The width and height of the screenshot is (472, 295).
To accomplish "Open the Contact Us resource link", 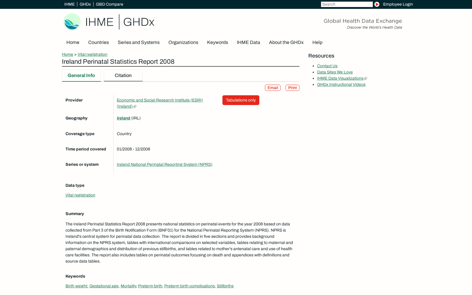I will pos(327,66).
